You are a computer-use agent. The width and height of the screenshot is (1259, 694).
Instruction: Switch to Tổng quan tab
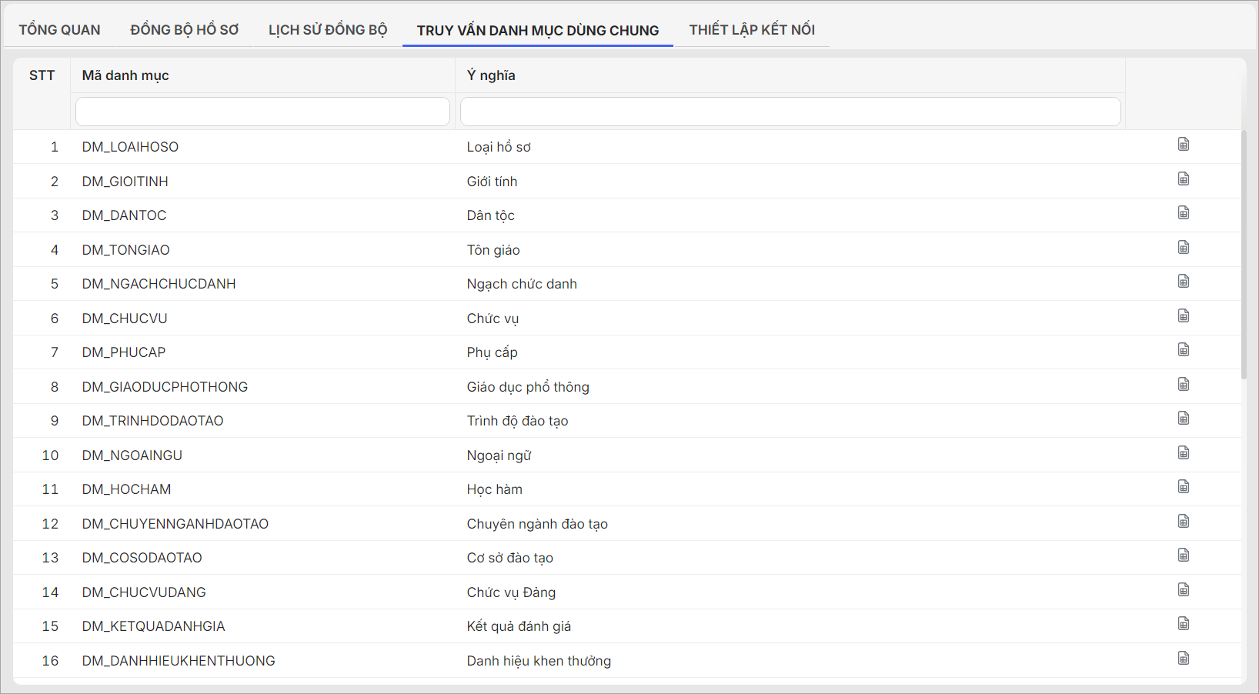pos(59,30)
